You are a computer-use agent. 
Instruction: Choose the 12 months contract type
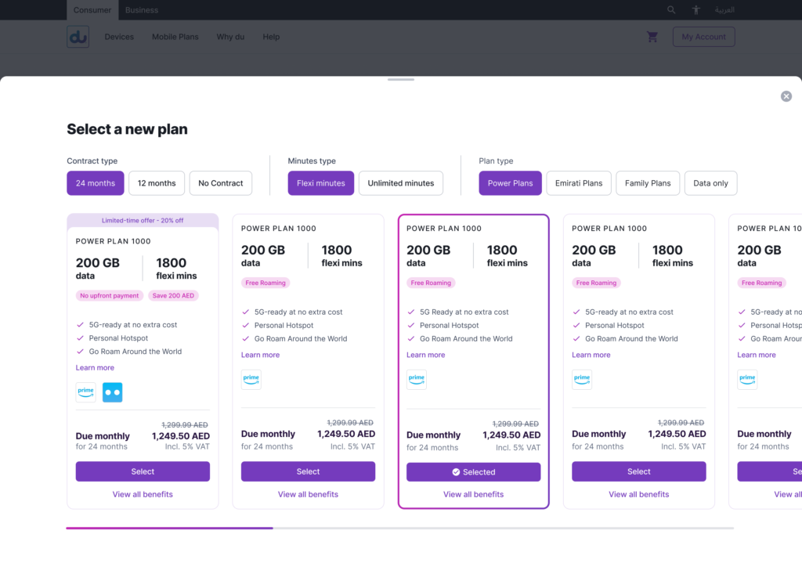point(157,183)
